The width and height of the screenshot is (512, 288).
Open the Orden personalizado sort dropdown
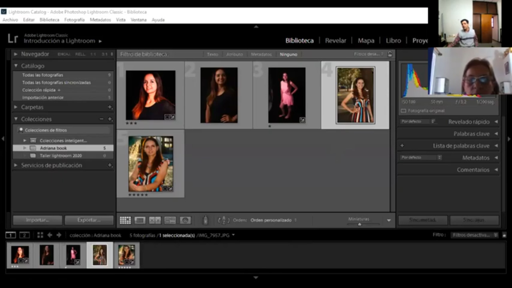[x=274, y=220]
